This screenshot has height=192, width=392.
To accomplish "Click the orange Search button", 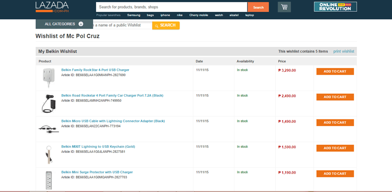I will click(258, 7).
